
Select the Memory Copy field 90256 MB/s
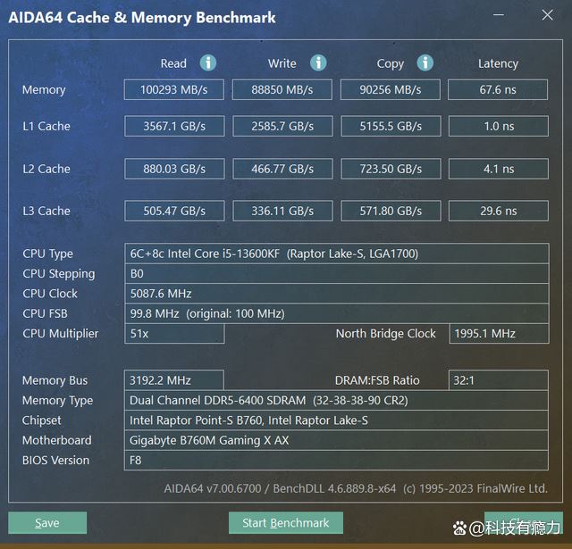point(390,90)
